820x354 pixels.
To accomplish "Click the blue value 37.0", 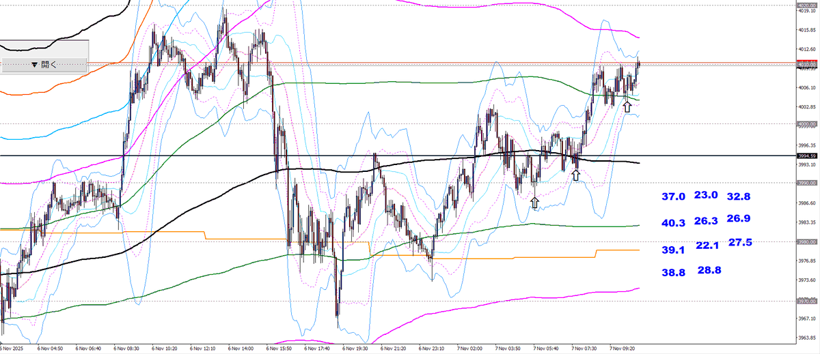I will coord(673,196).
